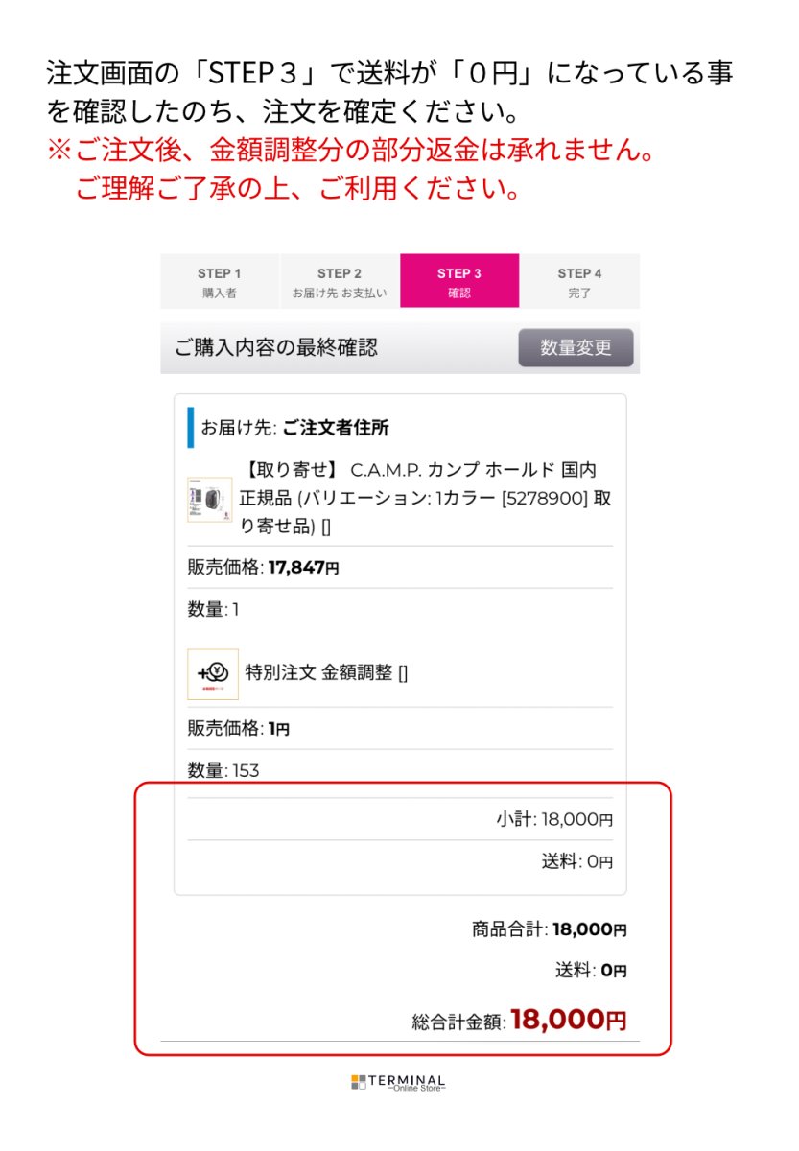Click the 特別注文 金額調整 item icon
Viewport: 799px width, 1151px height.
(215, 671)
